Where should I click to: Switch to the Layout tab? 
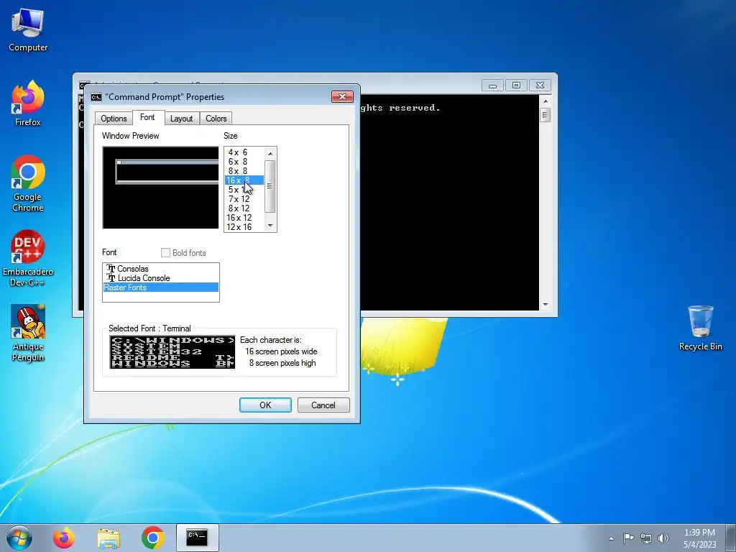182,119
